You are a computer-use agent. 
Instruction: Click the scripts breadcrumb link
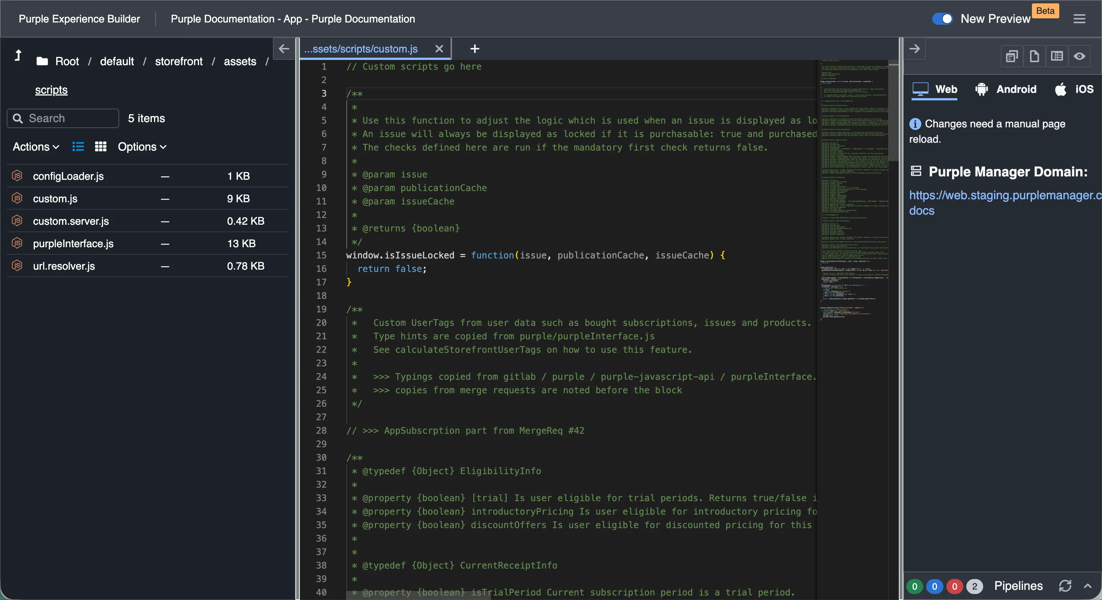click(51, 90)
